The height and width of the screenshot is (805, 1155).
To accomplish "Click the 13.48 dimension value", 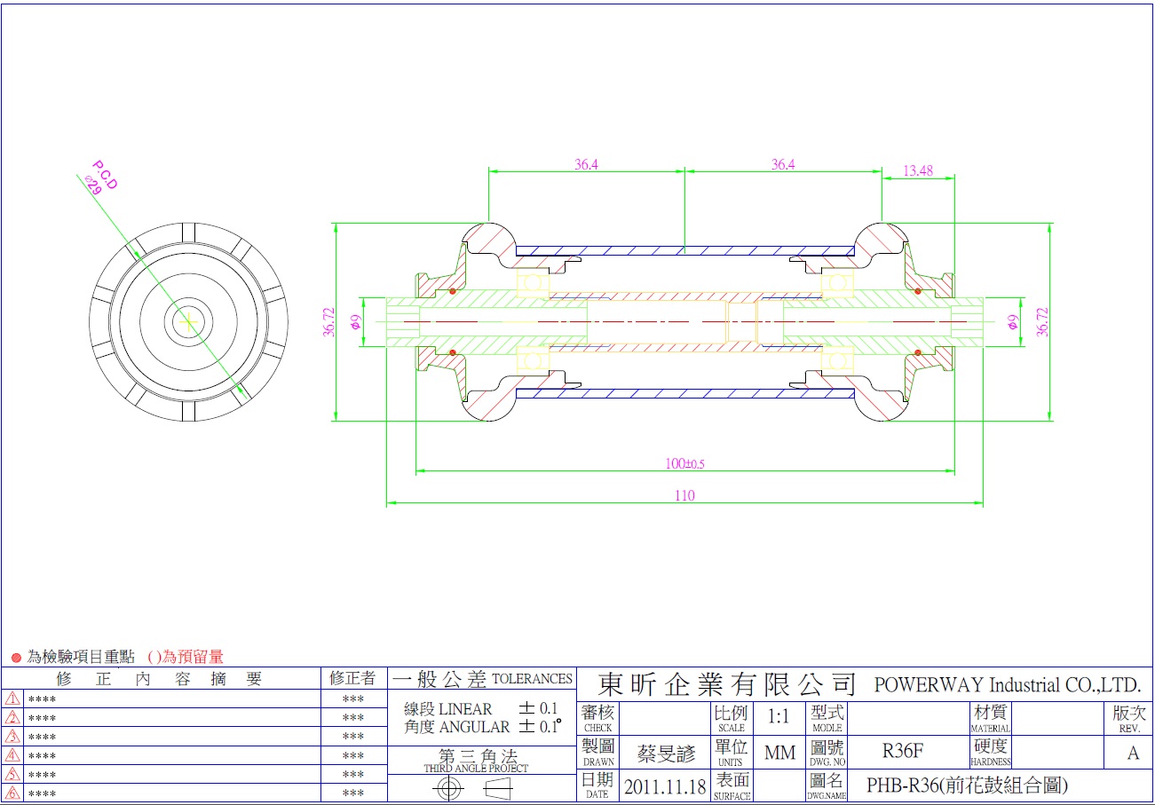I will tap(918, 170).
